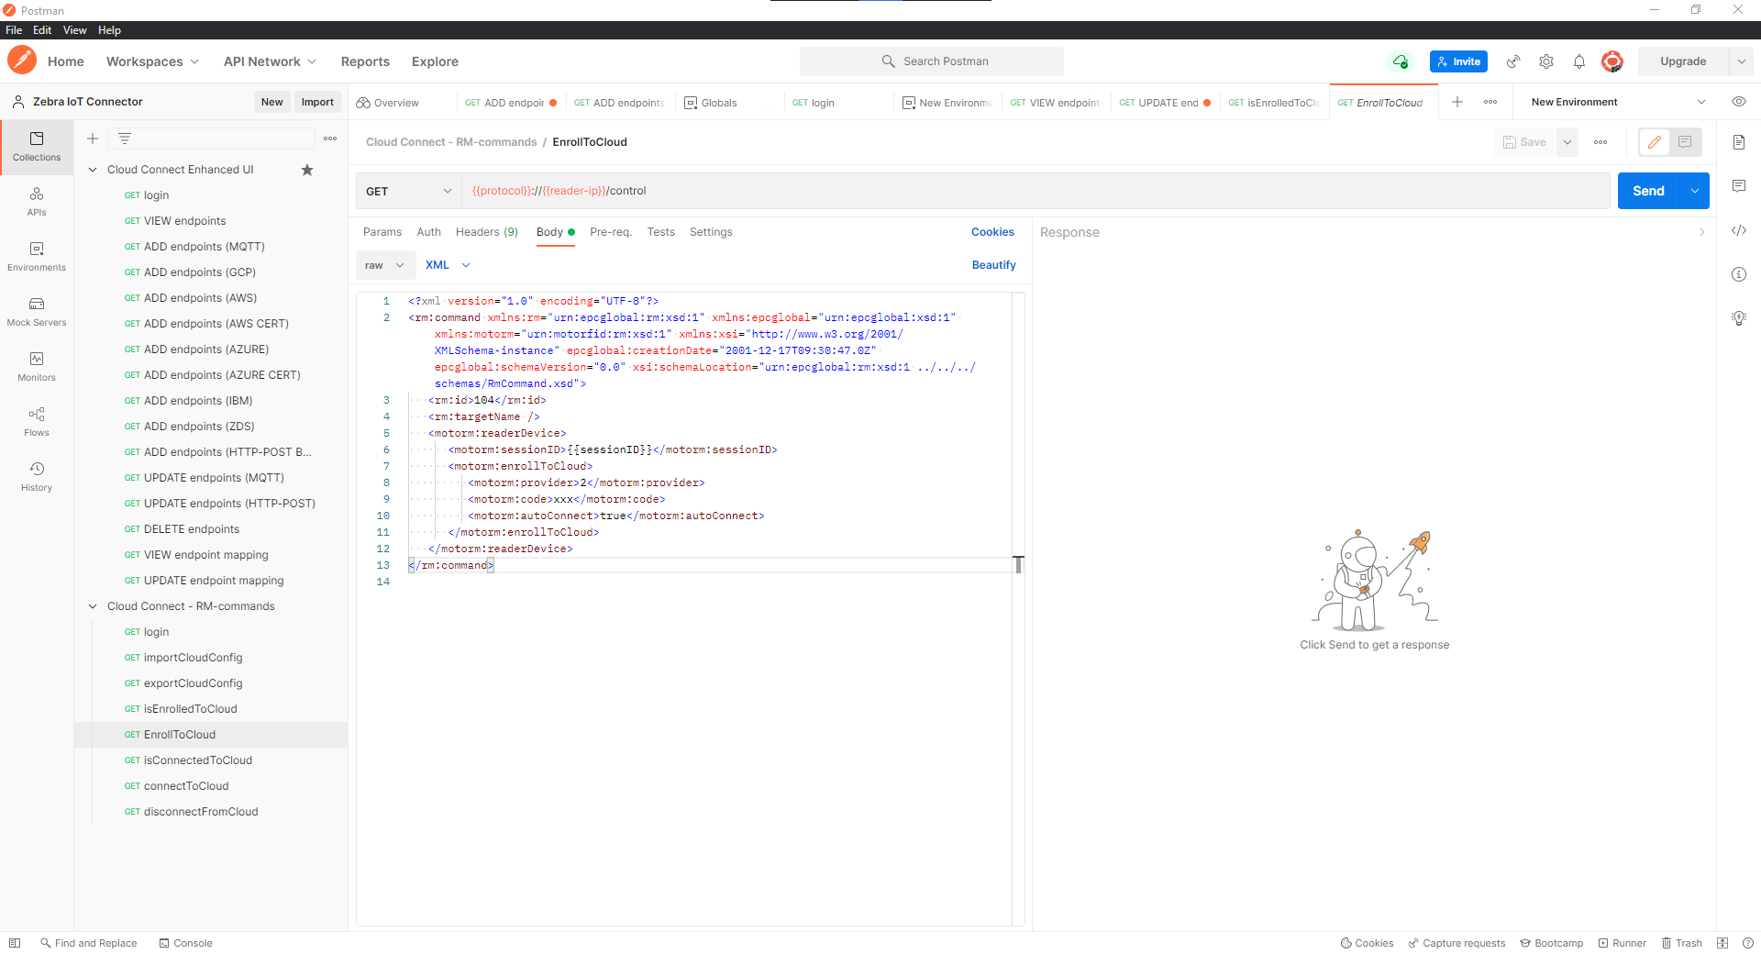The width and height of the screenshot is (1761, 954).
Task: Open Postman settings gear
Action: (1546, 61)
